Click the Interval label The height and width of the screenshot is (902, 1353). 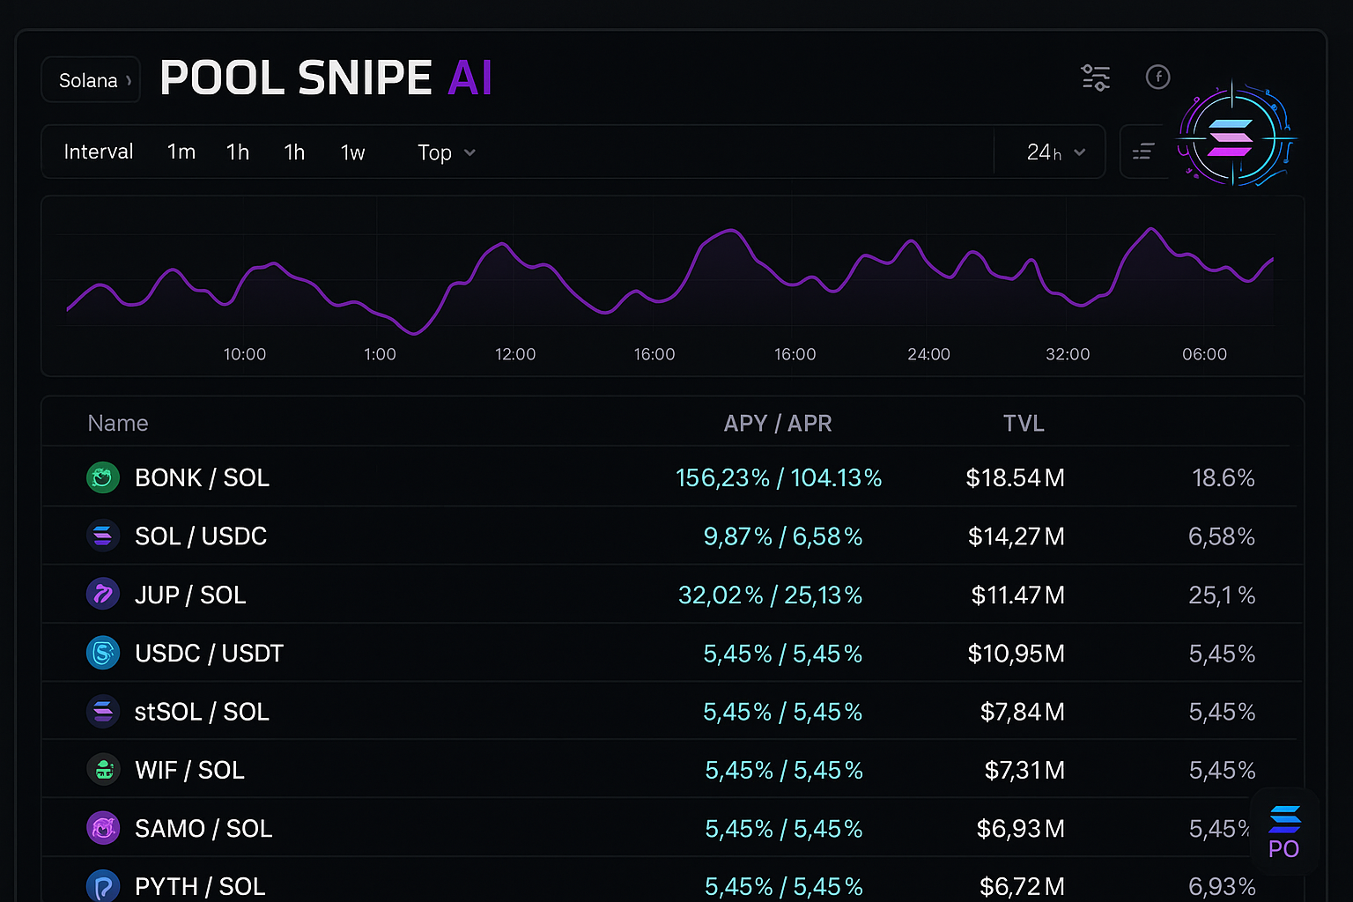pos(99,152)
